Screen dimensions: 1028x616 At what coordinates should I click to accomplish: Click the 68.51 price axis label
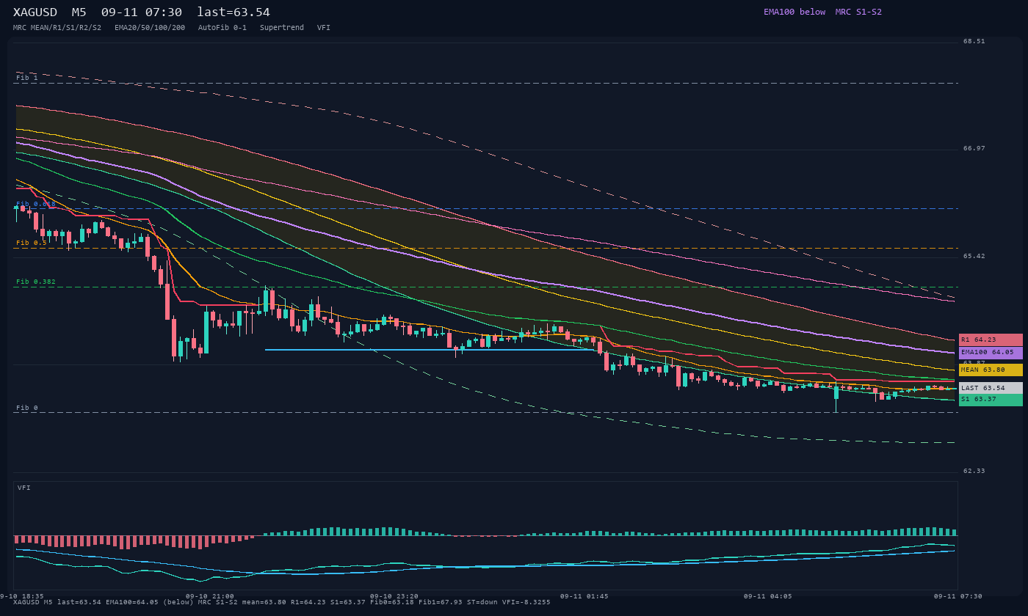(974, 41)
